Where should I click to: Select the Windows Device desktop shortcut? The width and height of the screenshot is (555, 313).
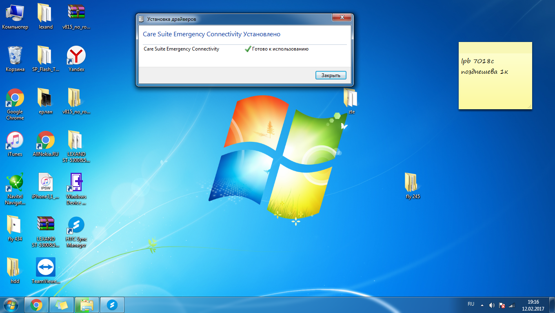click(x=76, y=183)
